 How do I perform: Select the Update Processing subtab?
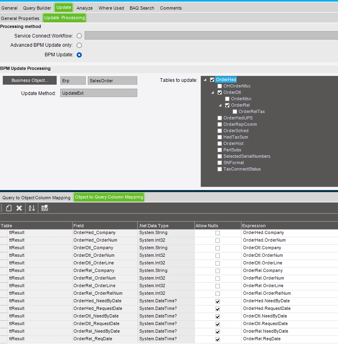point(64,18)
